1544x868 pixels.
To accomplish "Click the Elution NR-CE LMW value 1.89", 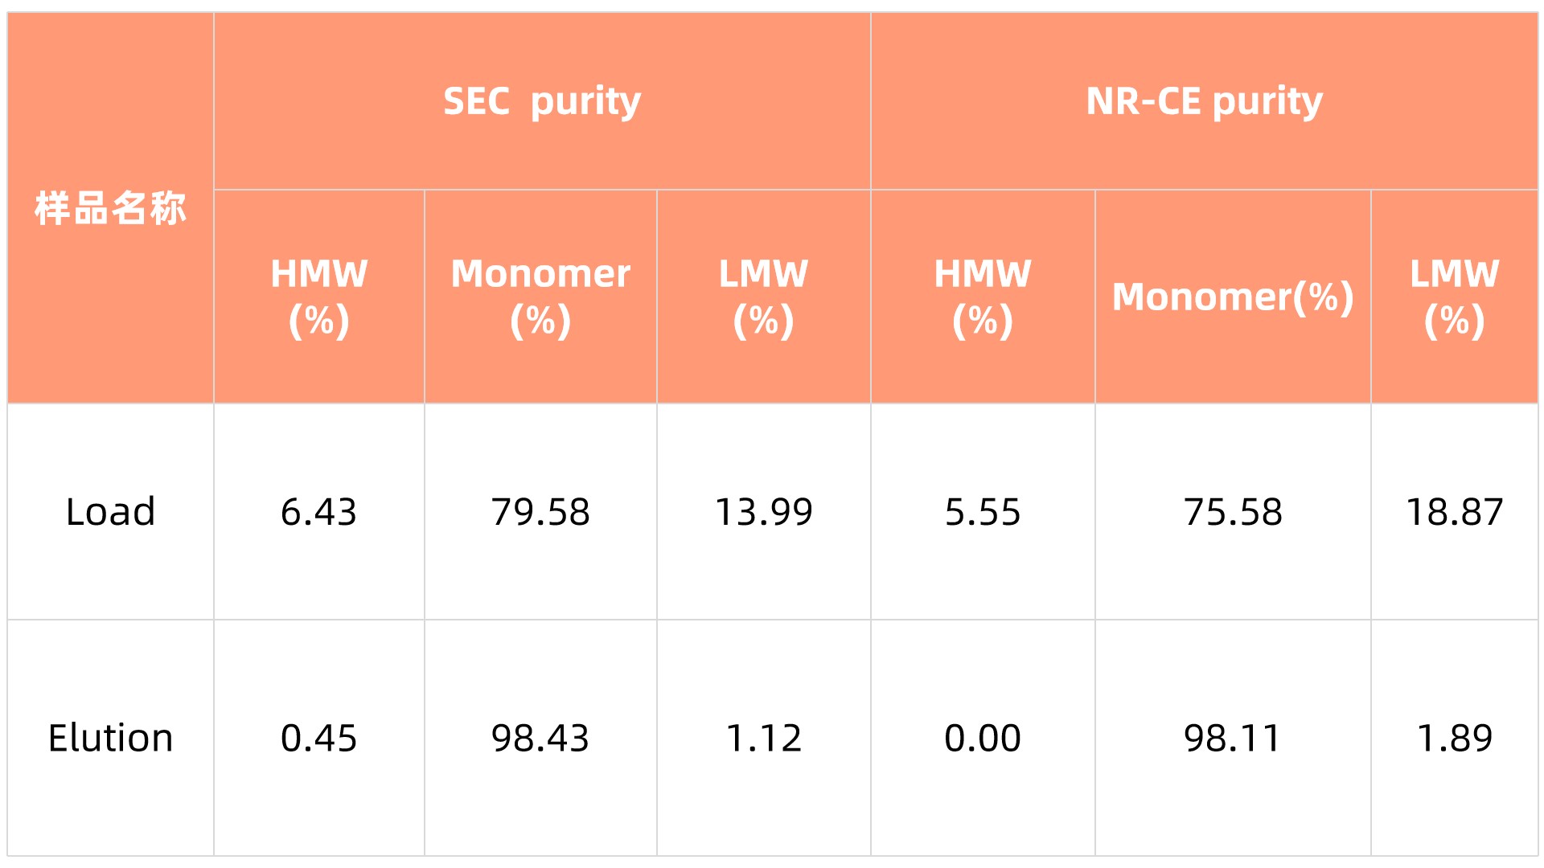I will click(x=1454, y=738).
